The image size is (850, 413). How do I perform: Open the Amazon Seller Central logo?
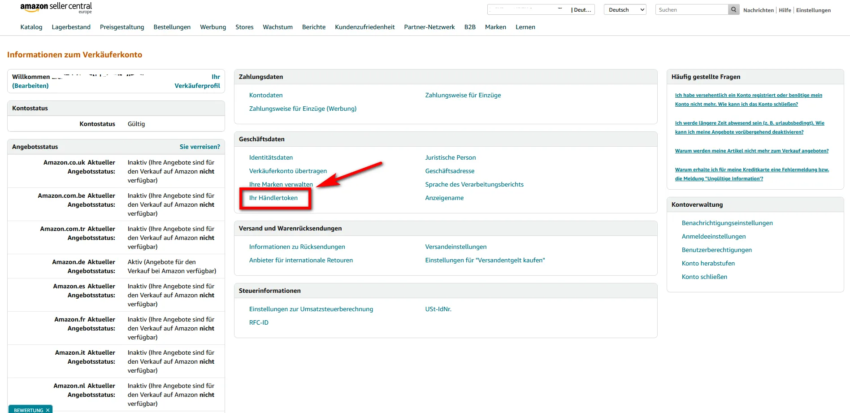point(56,8)
